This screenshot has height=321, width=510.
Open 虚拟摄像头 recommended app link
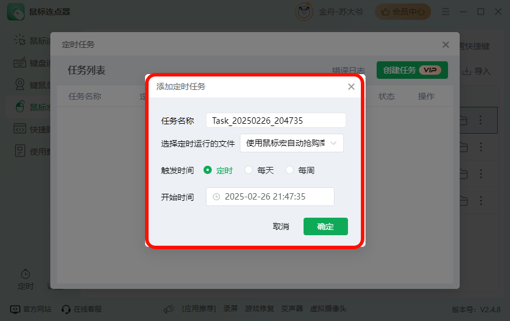point(328,309)
